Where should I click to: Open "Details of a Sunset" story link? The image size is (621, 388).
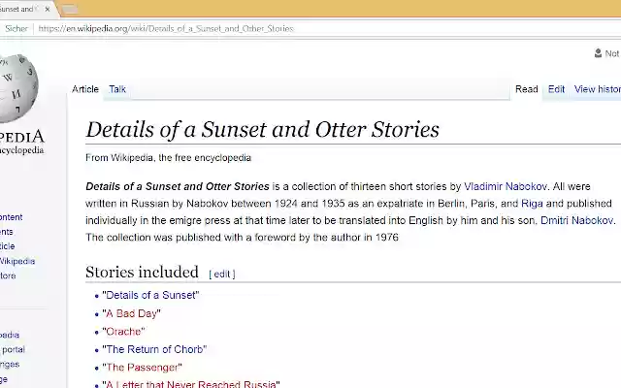(x=150, y=295)
